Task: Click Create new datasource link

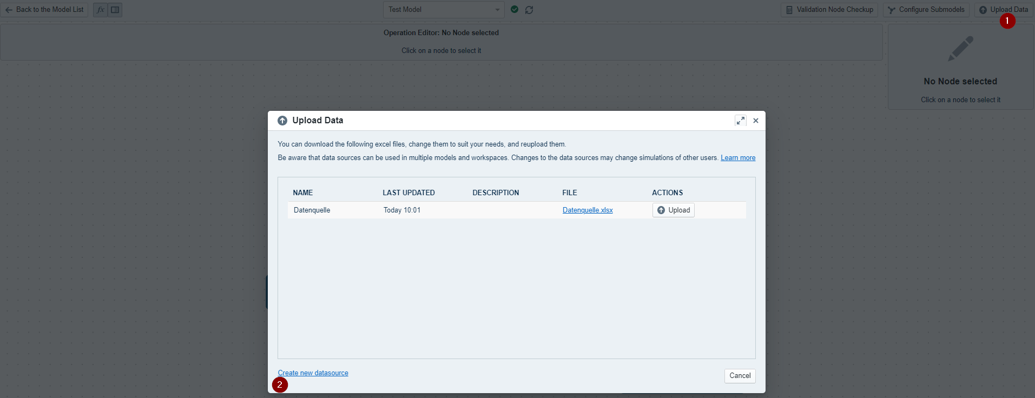Action: pos(313,373)
